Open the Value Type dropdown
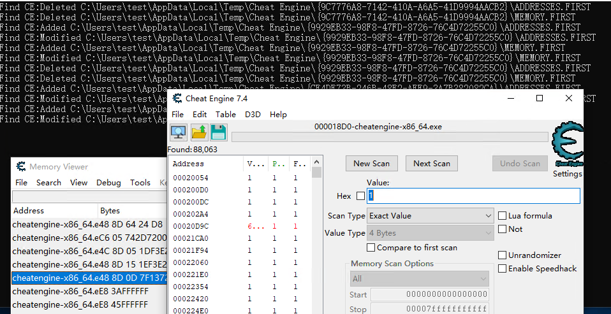The image size is (611, 314). coord(431,233)
